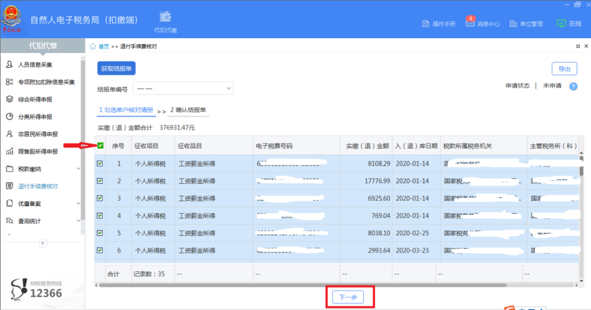Close the 退付手续费核对 panel with X
Viewport: 591px width, 310px height.
[586, 46]
